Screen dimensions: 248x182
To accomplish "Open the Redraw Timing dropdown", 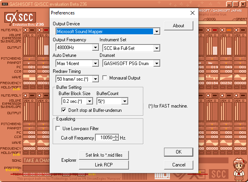I will 95,79.
